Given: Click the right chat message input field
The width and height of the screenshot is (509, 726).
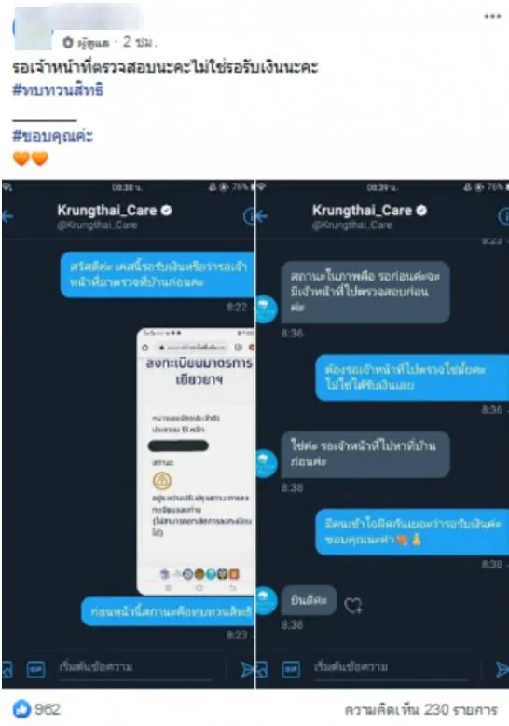Looking at the screenshot, I should 392,667.
